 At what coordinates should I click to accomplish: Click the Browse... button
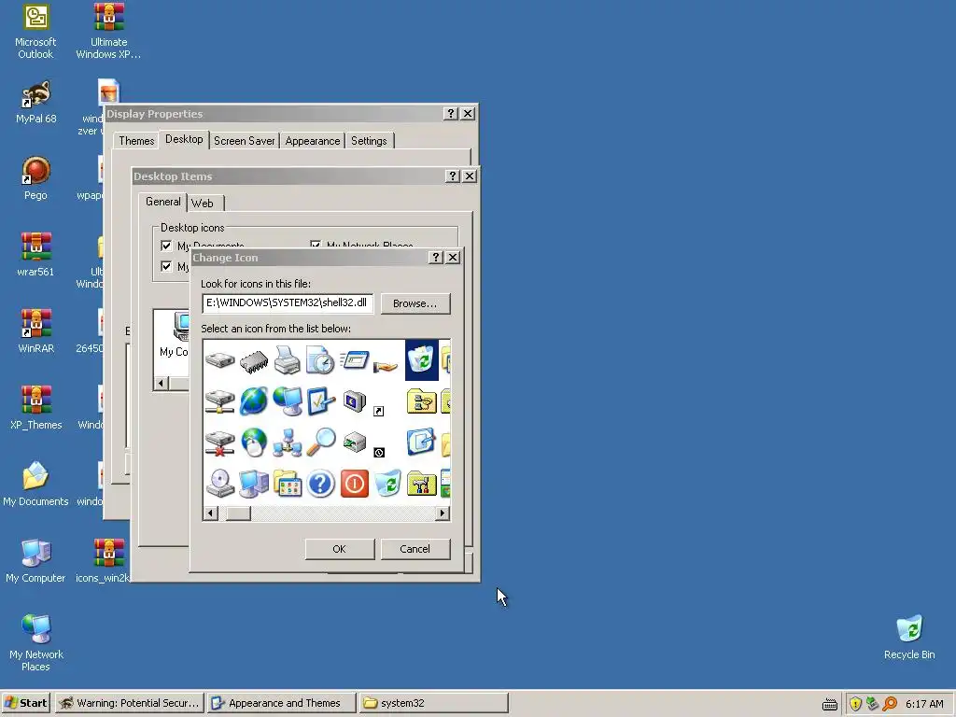tap(415, 303)
